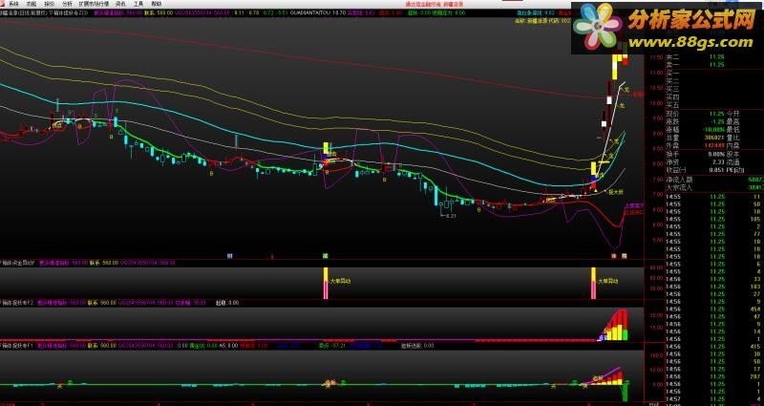Click the 卖一 price 11.25
Screen dimensions: 764x406
click(x=717, y=65)
